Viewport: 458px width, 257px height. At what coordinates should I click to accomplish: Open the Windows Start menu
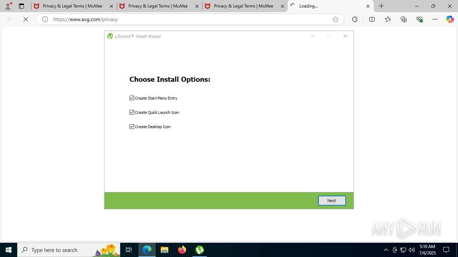click(x=9, y=250)
